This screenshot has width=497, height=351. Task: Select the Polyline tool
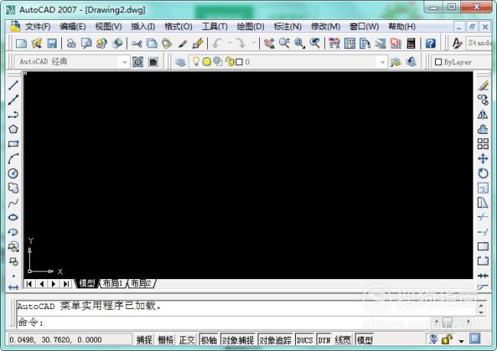pyautogui.click(x=13, y=115)
